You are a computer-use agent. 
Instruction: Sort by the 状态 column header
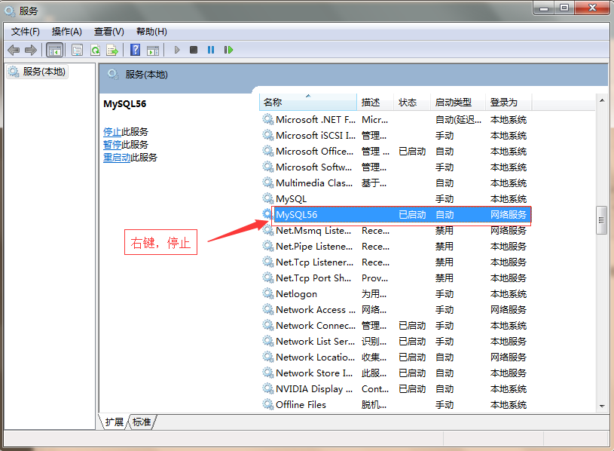[x=411, y=103]
